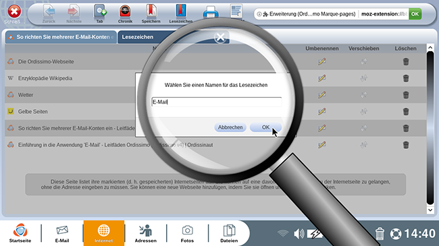
Task: Open the trash bin in taskbar
Action: pyautogui.click(x=380, y=234)
